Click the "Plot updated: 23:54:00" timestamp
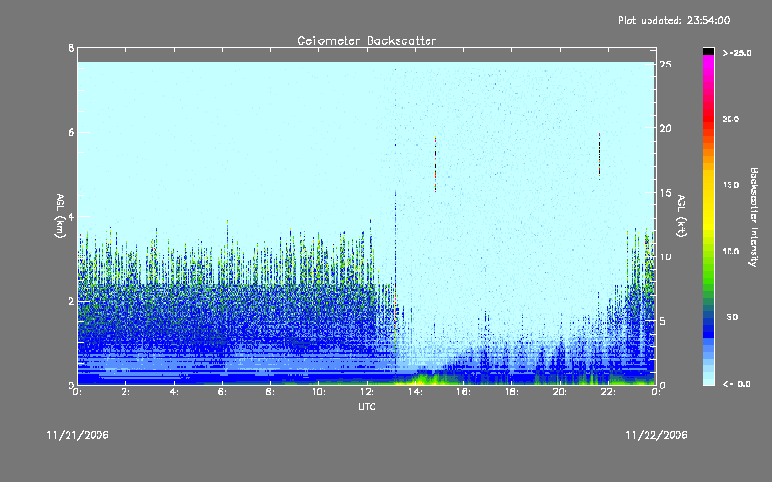772x482 pixels. (674, 20)
